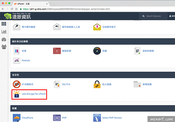Open the 密碼保護 link
This screenshot has height=122, width=175.
[x=147, y=84]
